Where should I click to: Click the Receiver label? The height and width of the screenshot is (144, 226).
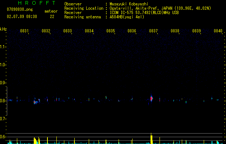click(x=73, y=13)
